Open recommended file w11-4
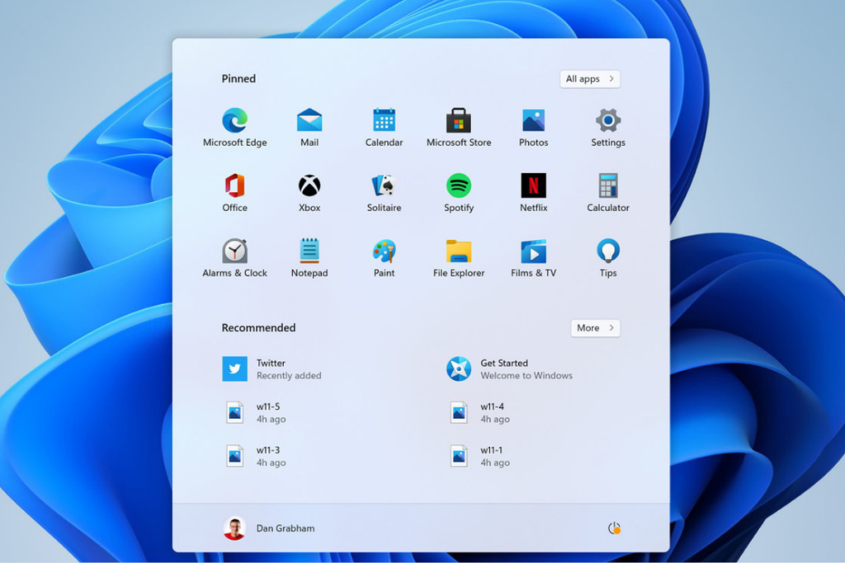Image resolution: width=845 pixels, height=563 pixels. [479, 413]
